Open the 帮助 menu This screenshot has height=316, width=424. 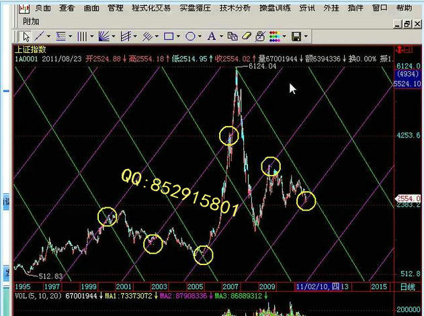[x=404, y=8]
